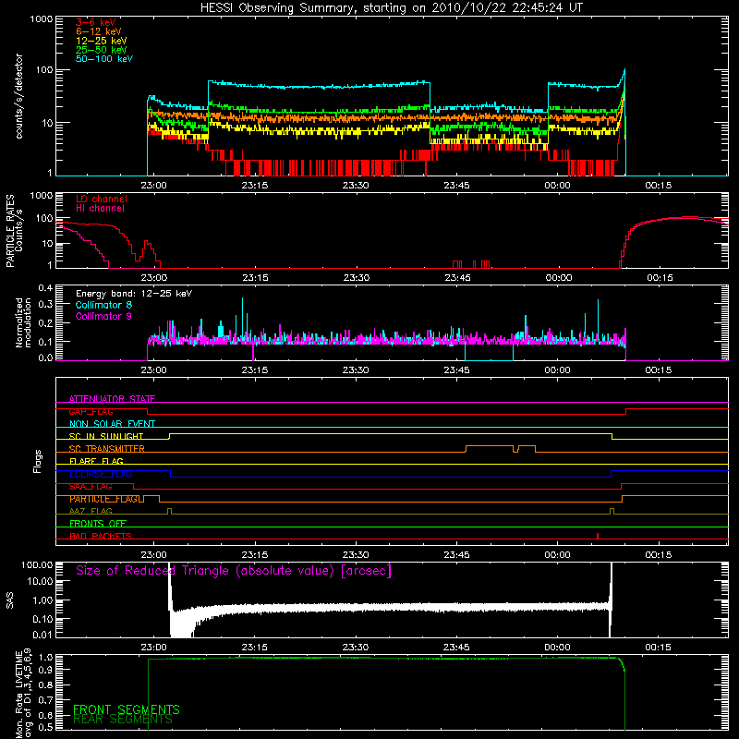The width and height of the screenshot is (739, 739).
Task: Click the 'Energy band: 12-25 keV' caption
Action: pos(134,294)
